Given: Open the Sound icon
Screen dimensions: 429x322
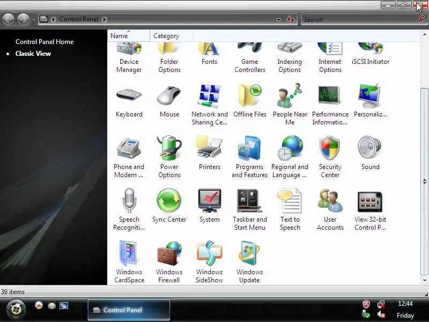Looking at the screenshot, I should click(x=370, y=153).
